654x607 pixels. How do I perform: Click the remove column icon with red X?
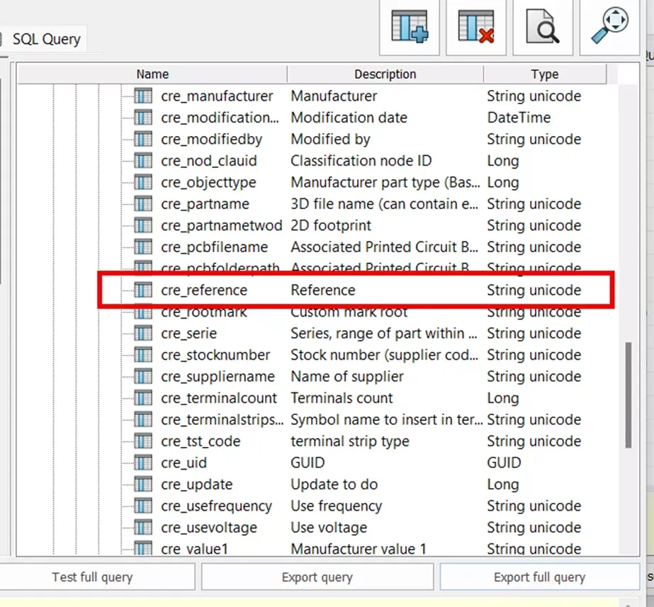pos(476,27)
